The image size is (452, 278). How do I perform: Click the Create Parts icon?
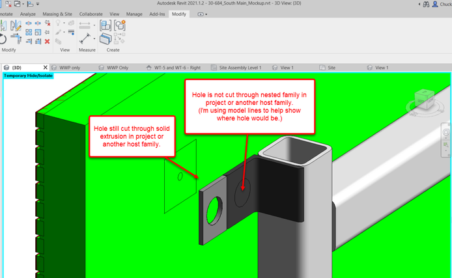coord(106,39)
